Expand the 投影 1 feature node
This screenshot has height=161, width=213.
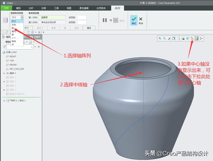click(4, 82)
